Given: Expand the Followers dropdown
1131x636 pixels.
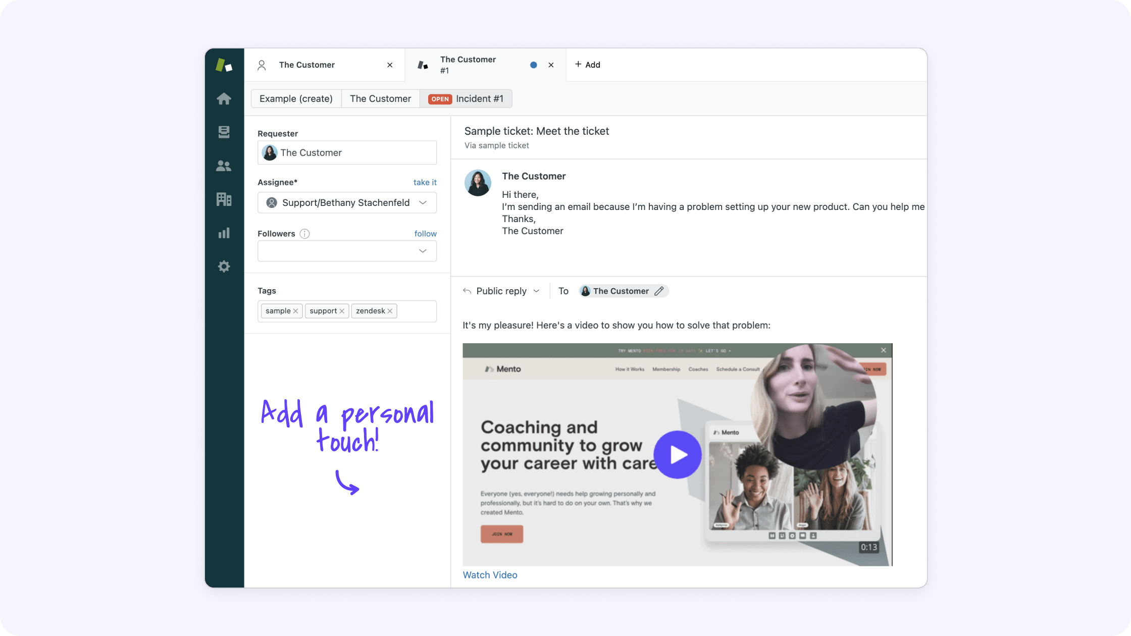Looking at the screenshot, I should [423, 251].
